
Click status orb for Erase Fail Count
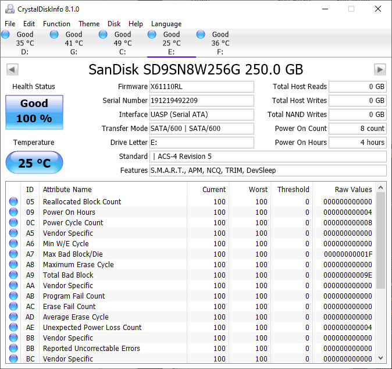(x=13, y=306)
